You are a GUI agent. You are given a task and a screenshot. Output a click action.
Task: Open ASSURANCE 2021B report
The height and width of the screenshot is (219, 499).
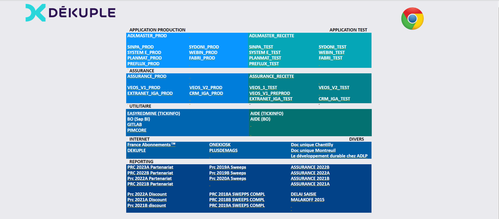coord(310,179)
